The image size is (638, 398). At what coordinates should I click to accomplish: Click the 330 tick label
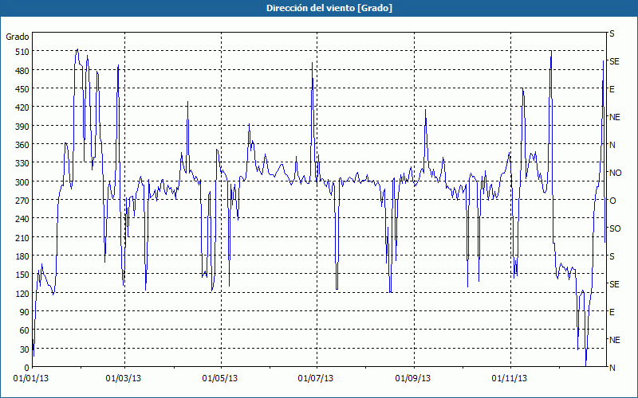22,163
